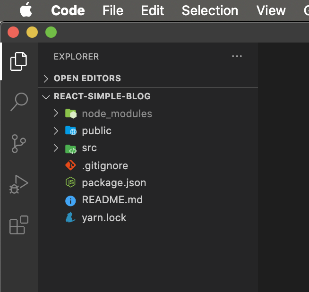Close the window with red button
The image size is (309, 292).
13,32
